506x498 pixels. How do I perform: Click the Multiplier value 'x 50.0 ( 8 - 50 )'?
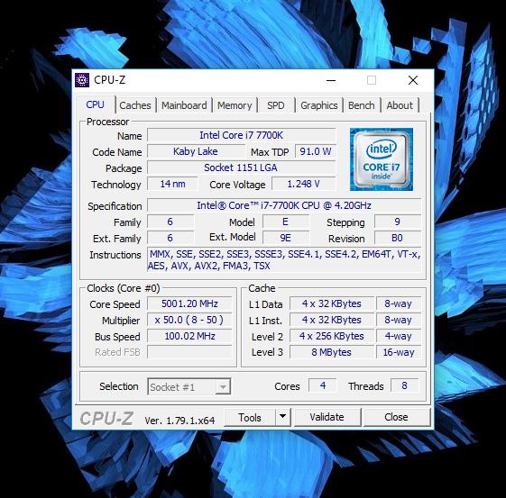pos(189,320)
